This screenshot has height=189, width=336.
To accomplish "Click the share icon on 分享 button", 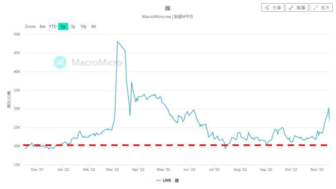I will pos(267,8).
